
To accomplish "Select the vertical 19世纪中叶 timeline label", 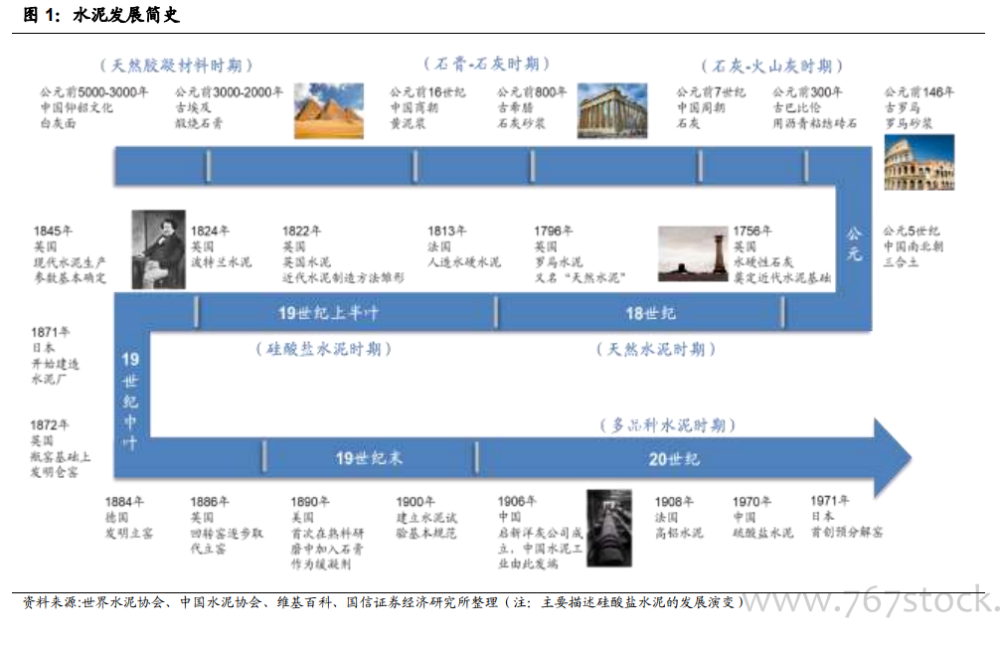I will click(x=130, y=400).
